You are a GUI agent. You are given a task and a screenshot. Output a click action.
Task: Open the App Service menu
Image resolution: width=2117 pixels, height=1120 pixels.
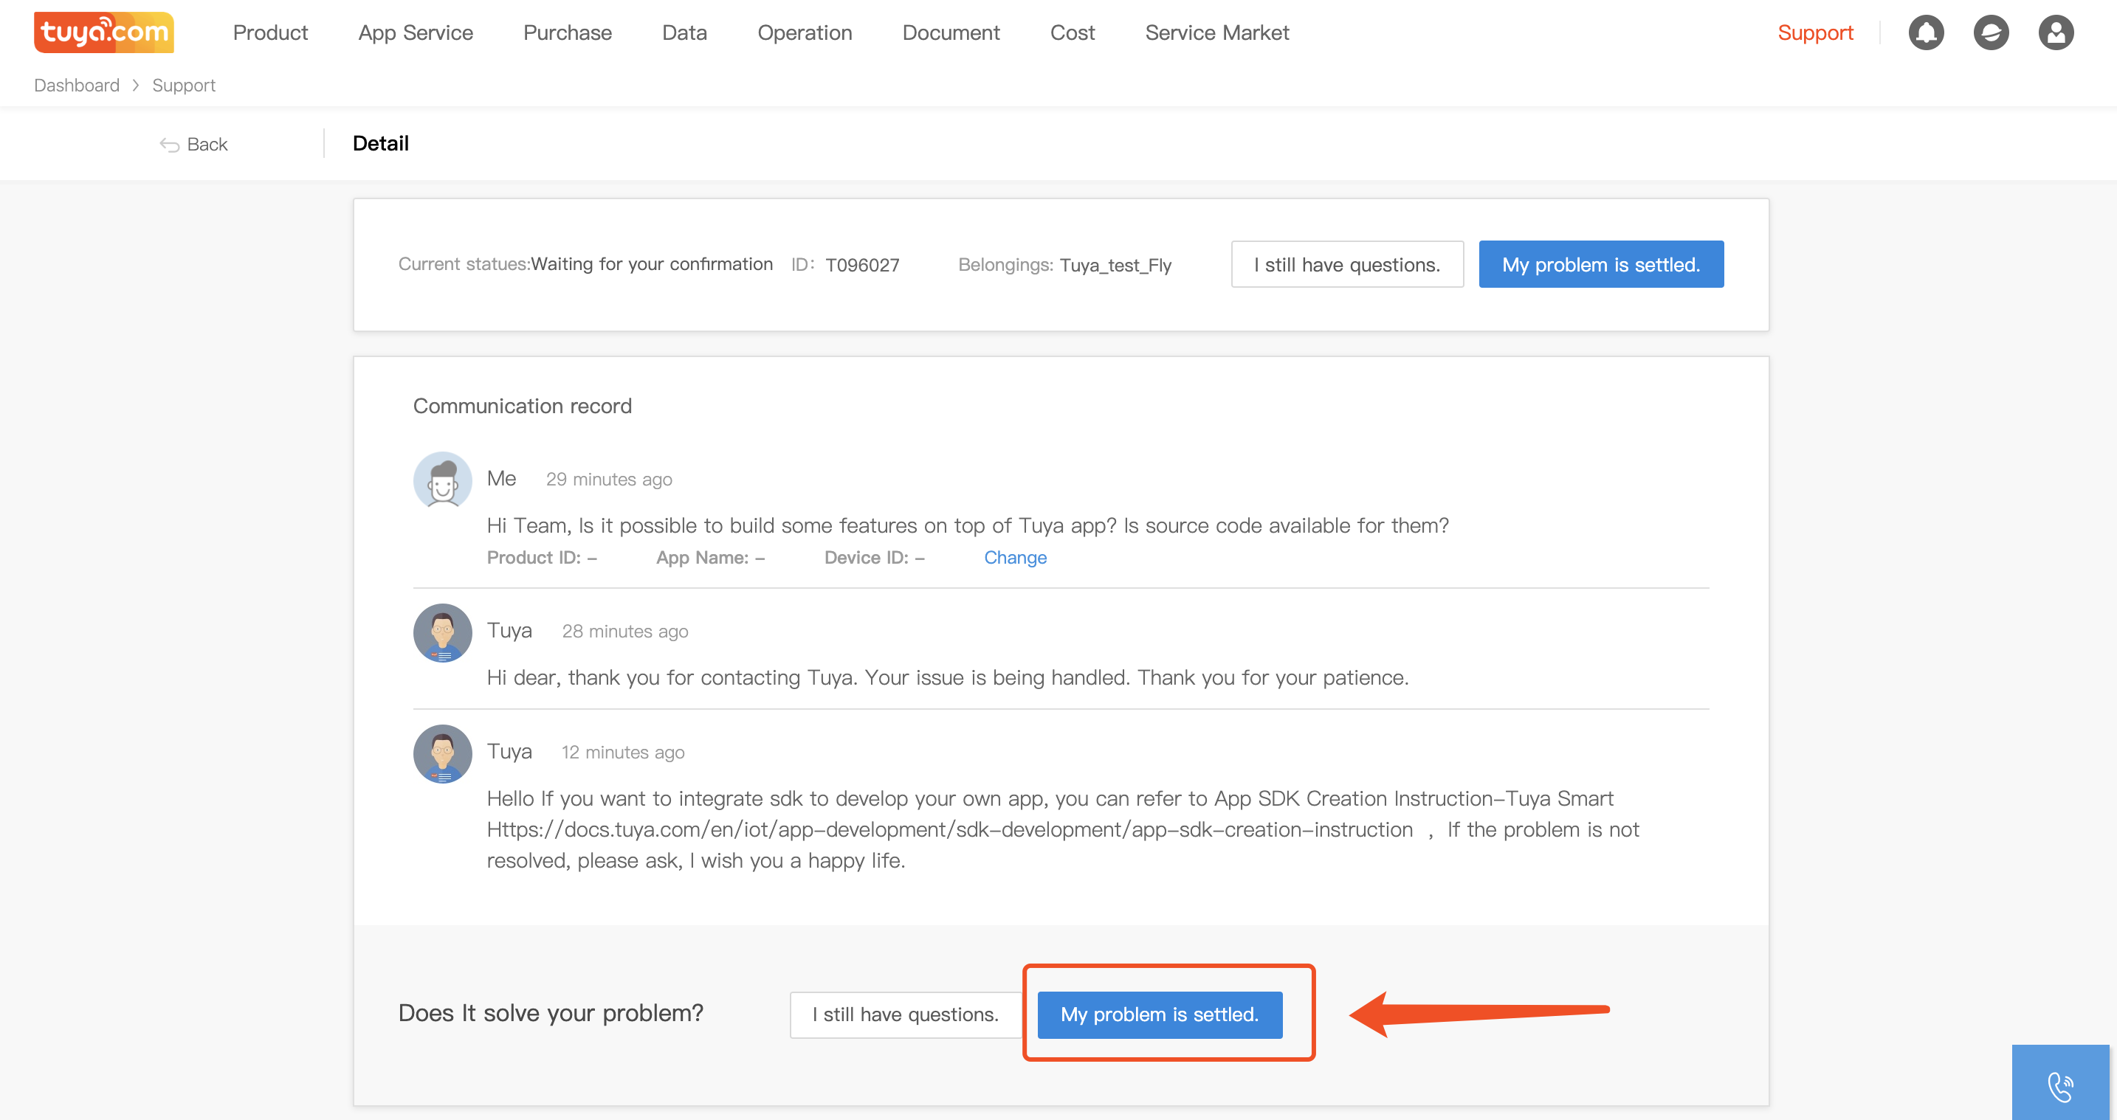(416, 33)
